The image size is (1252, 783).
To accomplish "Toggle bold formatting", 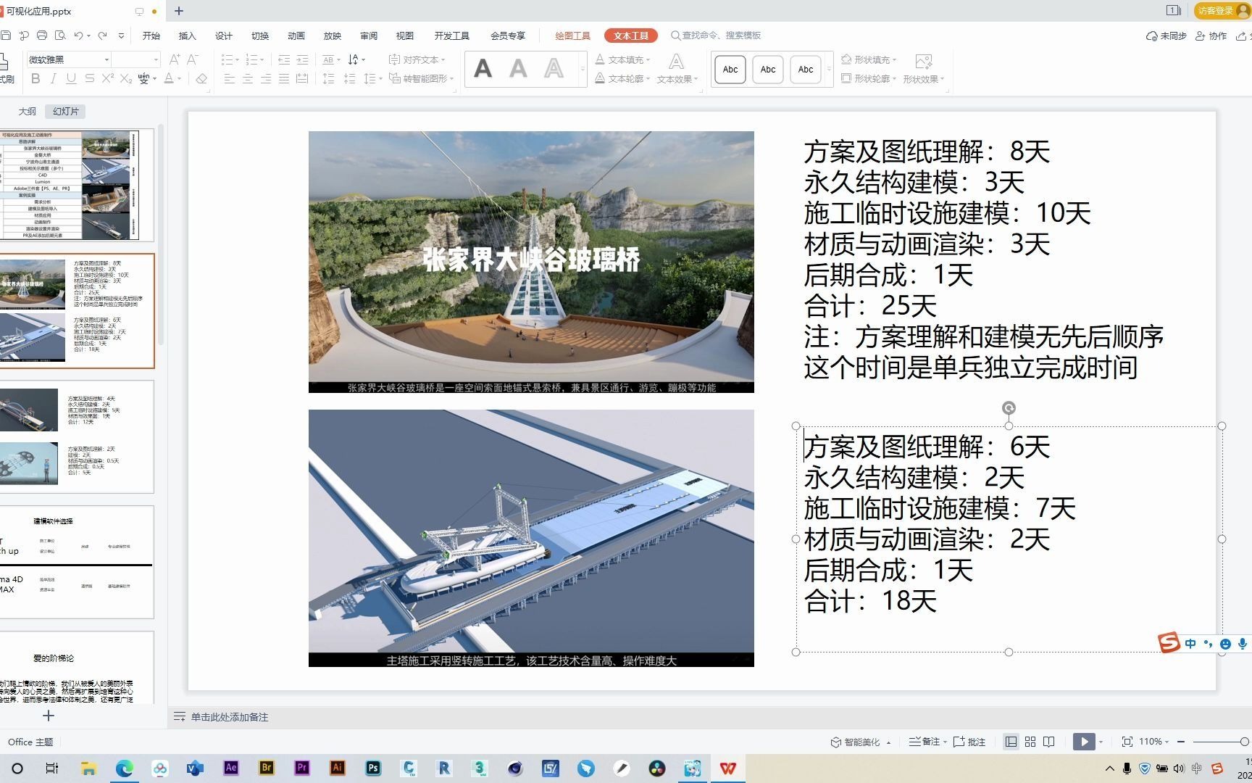I will pos(36,78).
